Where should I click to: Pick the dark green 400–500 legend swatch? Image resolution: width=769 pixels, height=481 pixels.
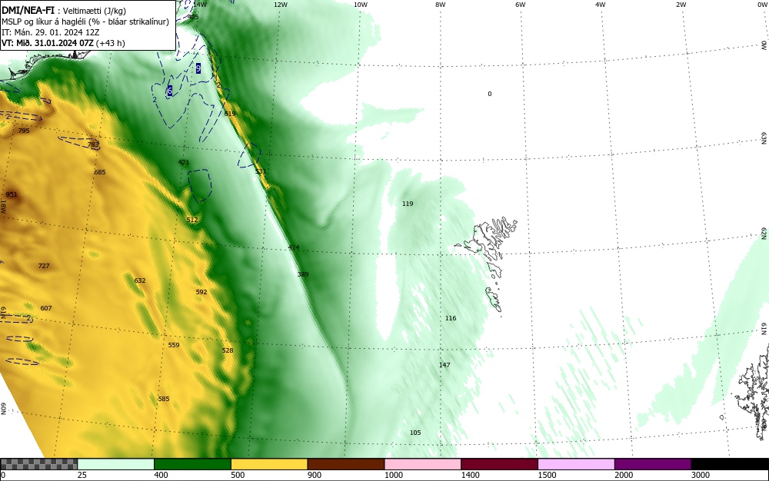(192, 464)
